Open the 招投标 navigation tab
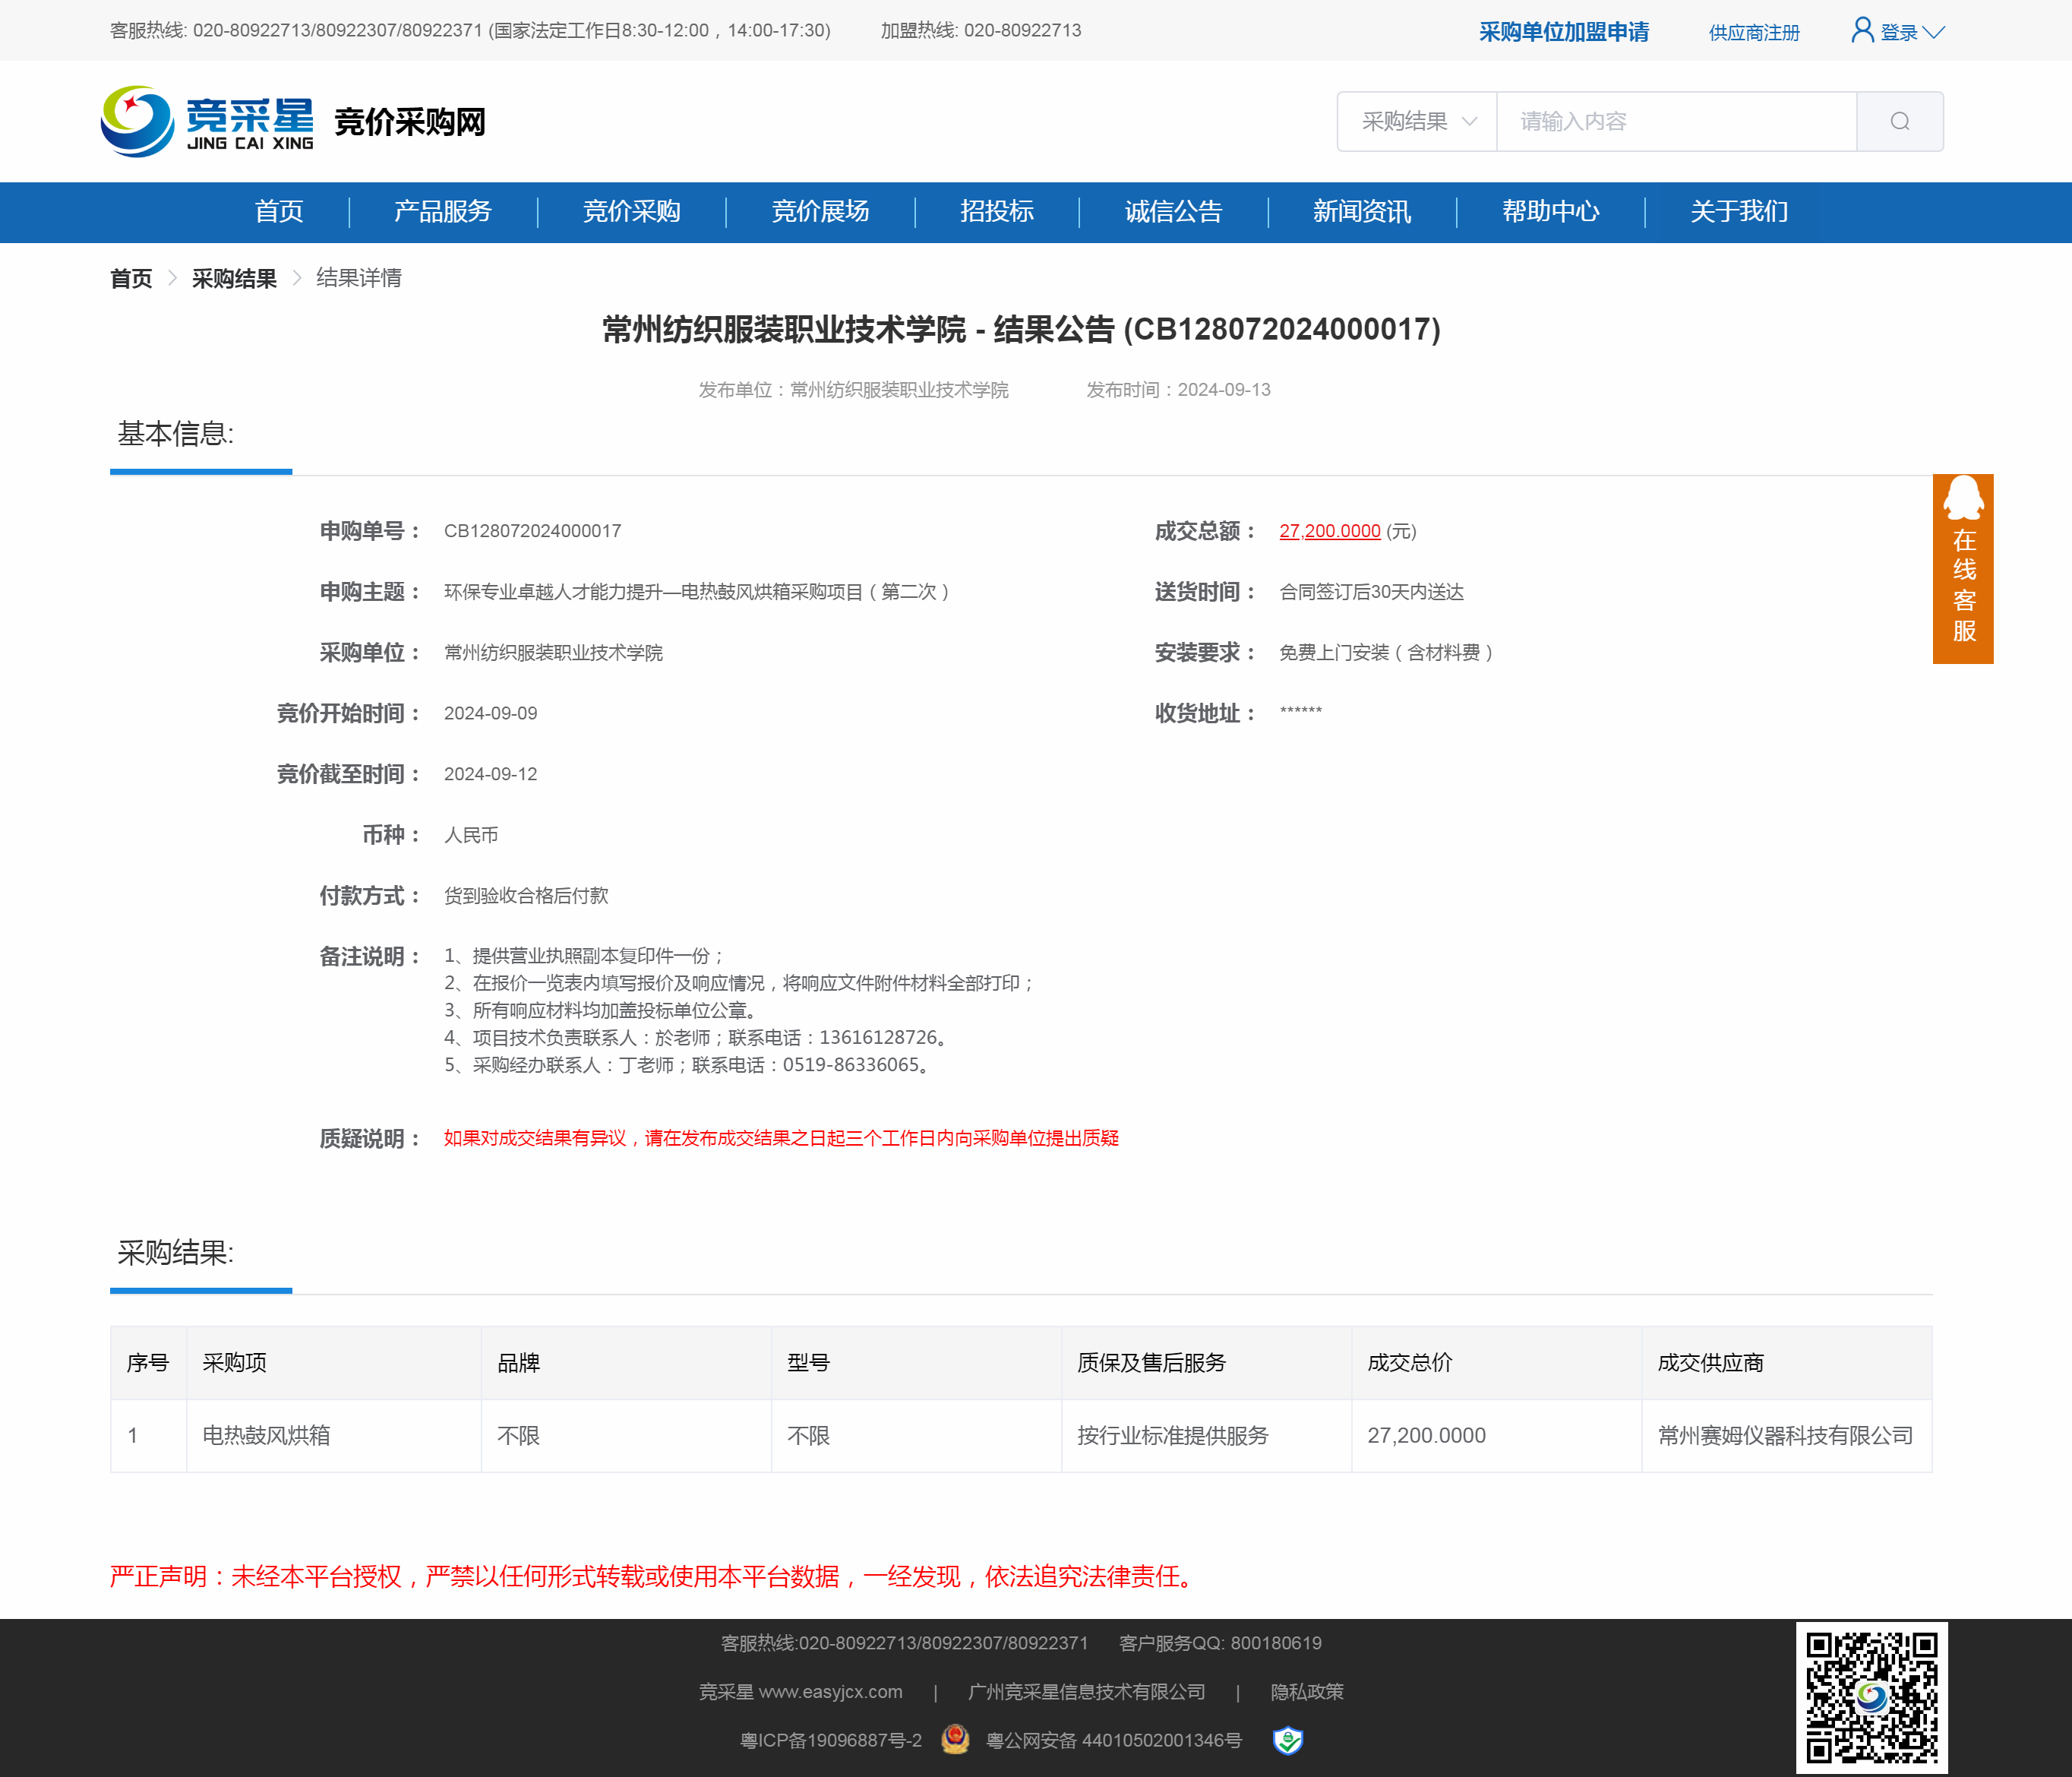 (996, 212)
